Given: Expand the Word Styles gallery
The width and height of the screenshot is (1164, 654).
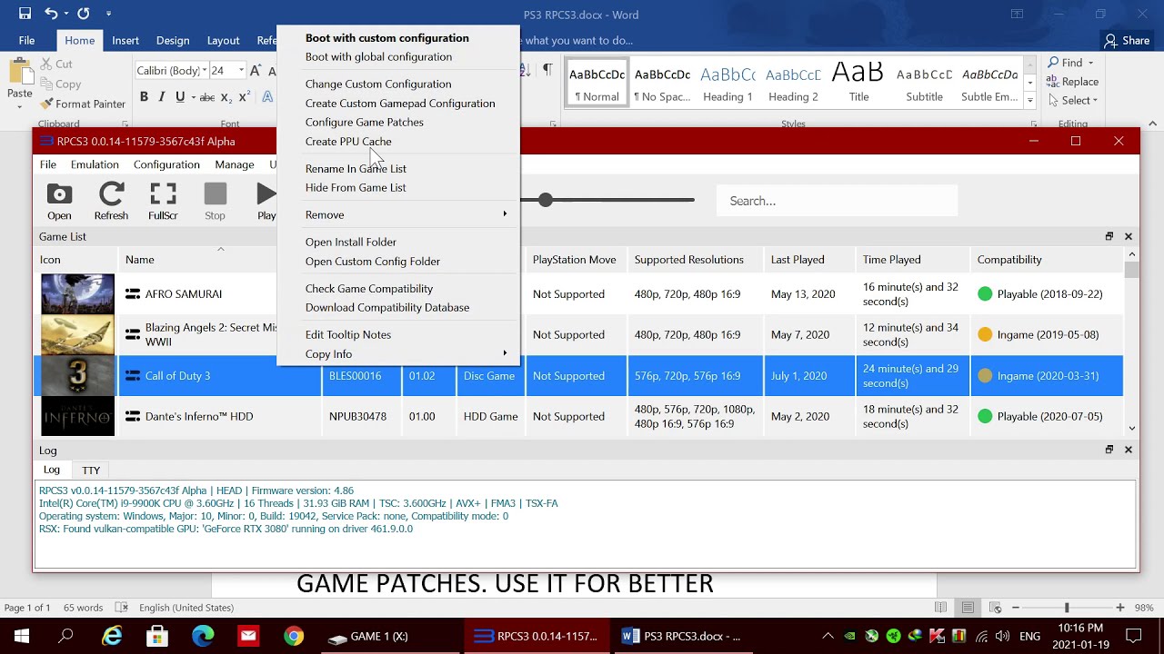Looking at the screenshot, I should pyautogui.click(x=1029, y=102).
